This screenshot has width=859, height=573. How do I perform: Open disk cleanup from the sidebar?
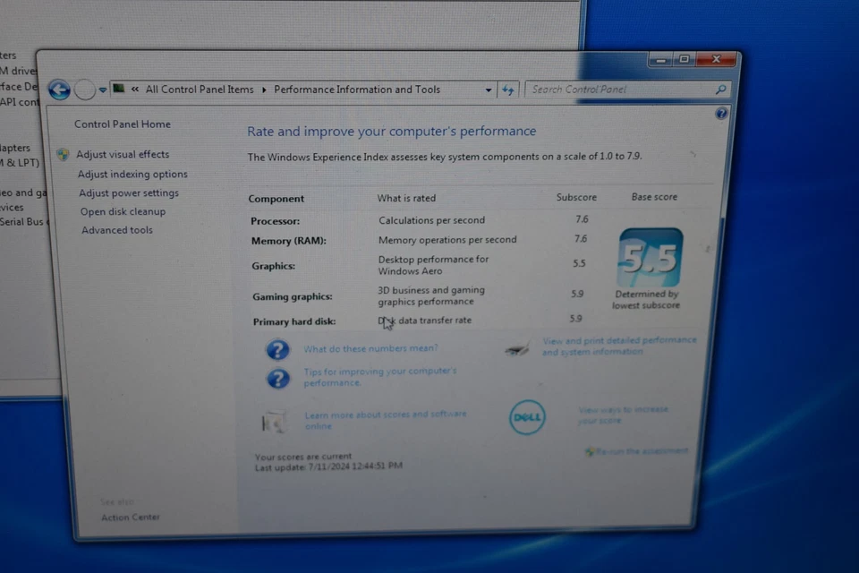[x=123, y=211]
